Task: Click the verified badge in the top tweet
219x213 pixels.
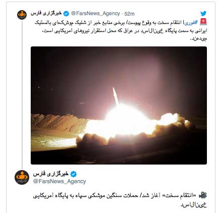Action: (66, 14)
